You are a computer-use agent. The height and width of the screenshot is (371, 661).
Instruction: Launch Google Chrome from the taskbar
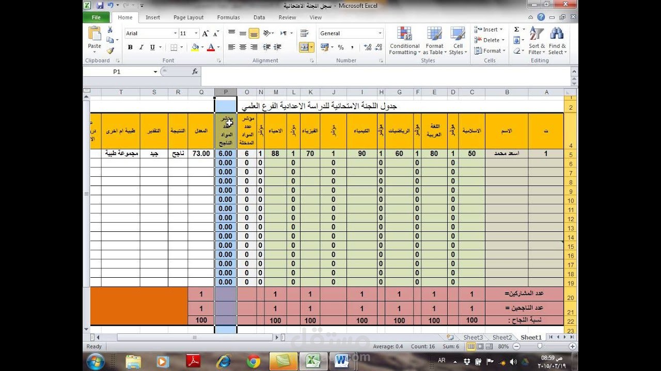[253, 361]
